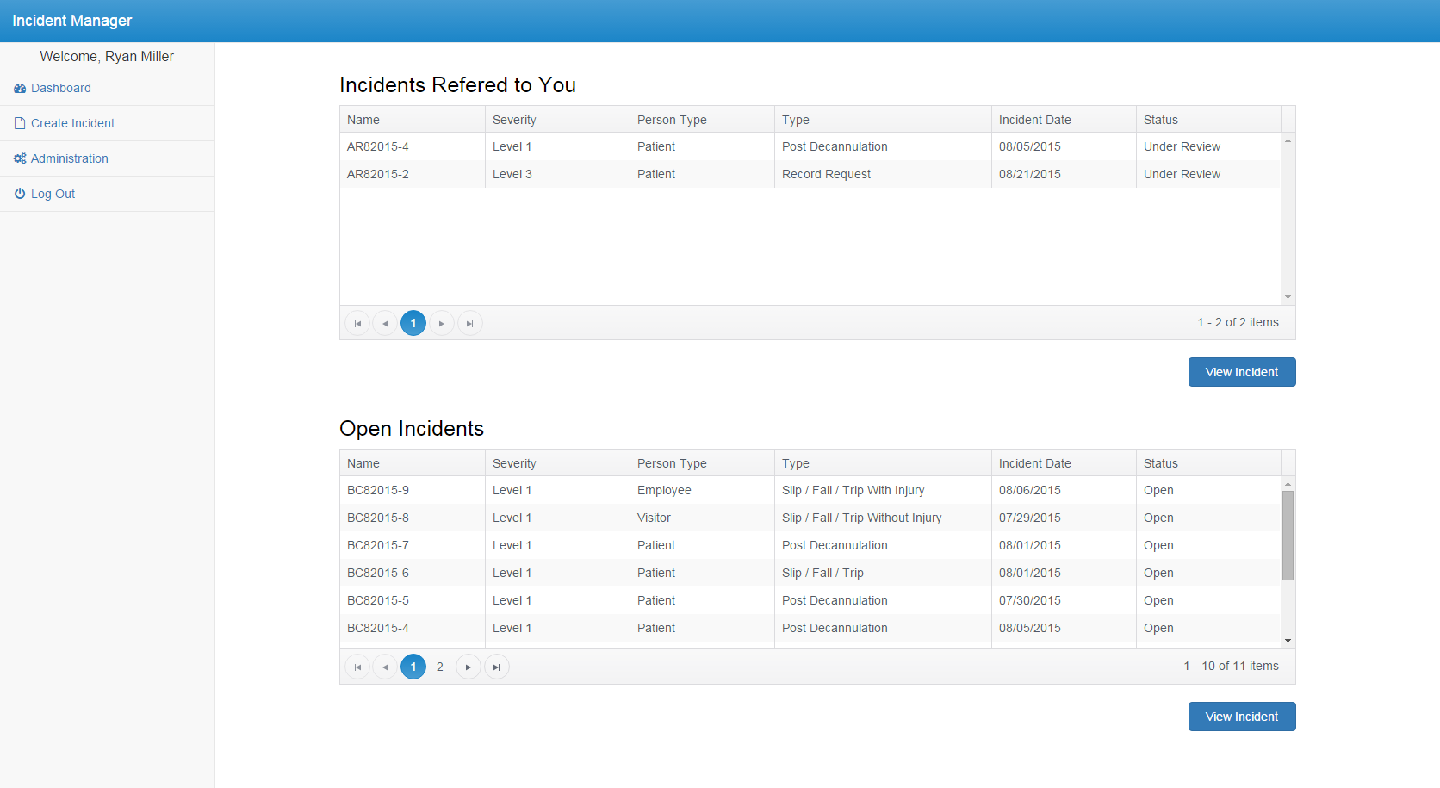Open the Create Incident link
Viewport: 1440px width, 788px height.
click(72, 123)
